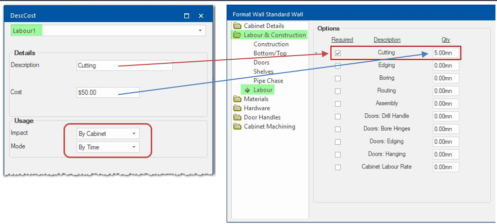The image size is (497, 224).
Task: Select the Door Handles folder icon
Action: tap(237, 117)
